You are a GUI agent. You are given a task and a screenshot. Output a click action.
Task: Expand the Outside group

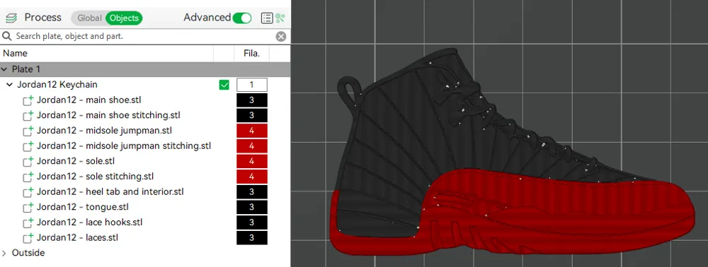[4, 253]
